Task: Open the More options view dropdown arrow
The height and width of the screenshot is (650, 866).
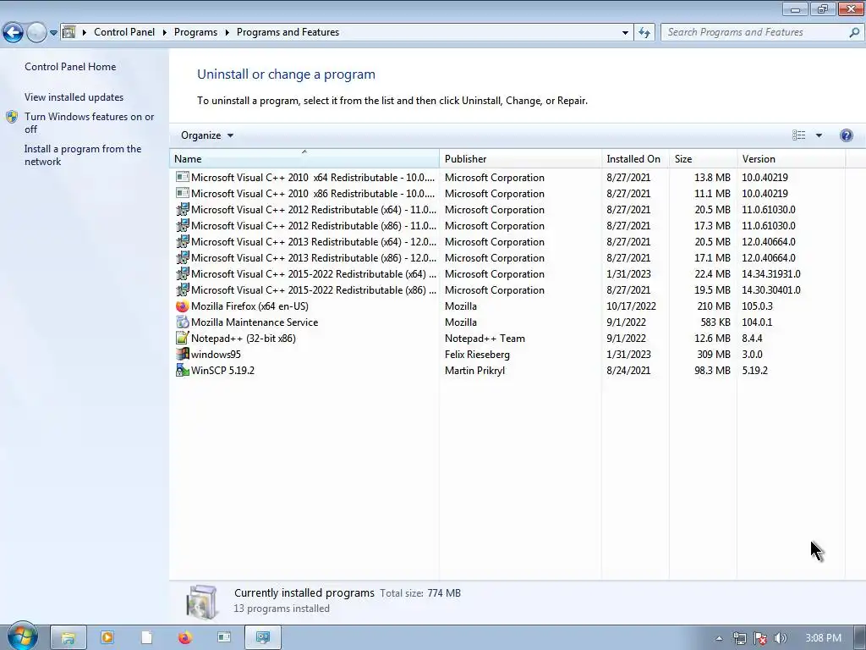Action: pyautogui.click(x=819, y=135)
